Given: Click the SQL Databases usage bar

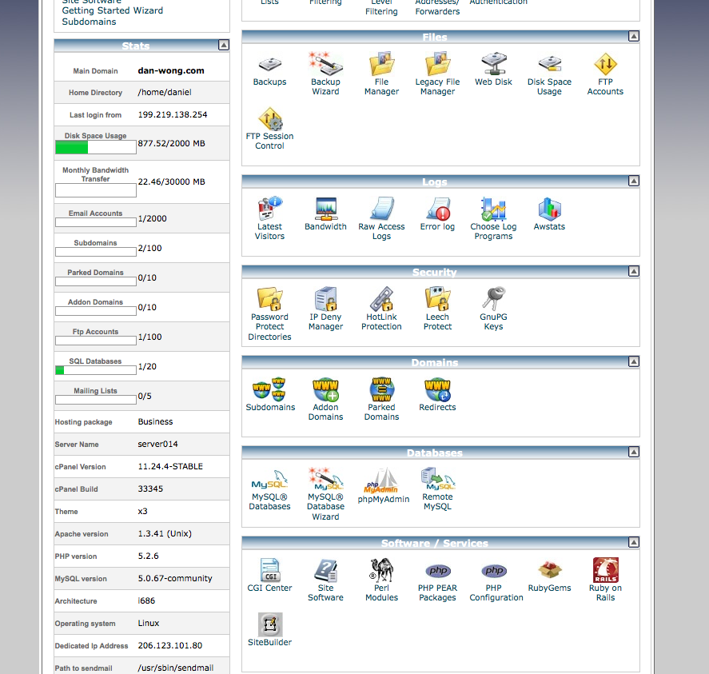Looking at the screenshot, I should [95, 370].
